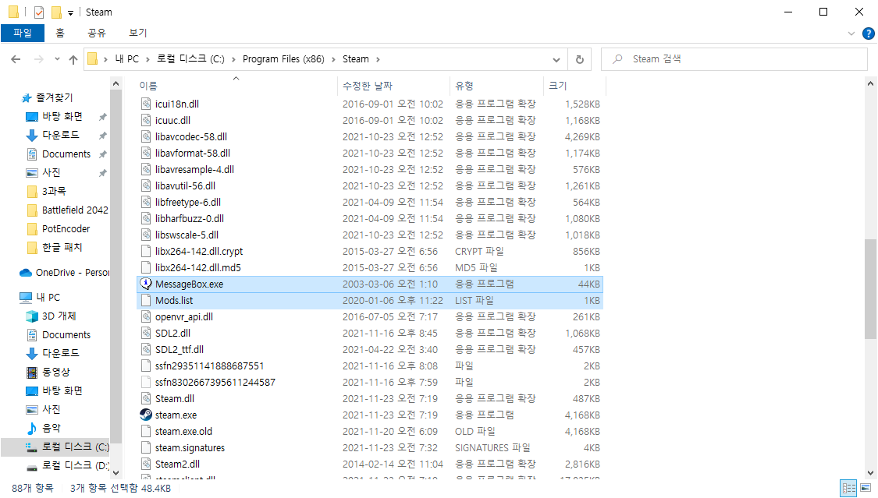Click the SDL2.dll file icon
This screenshot has width=878, height=498.
(x=146, y=333)
